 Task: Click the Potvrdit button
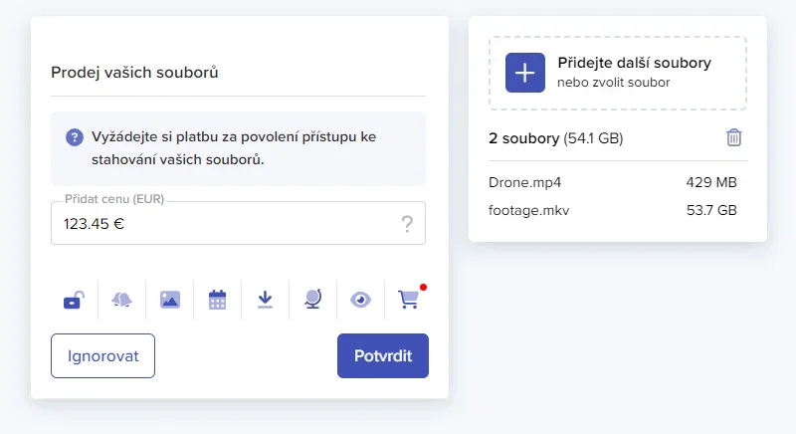point(383,355)
